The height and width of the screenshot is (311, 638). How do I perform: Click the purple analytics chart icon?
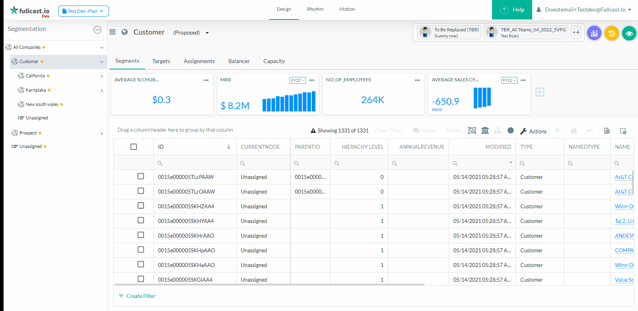(x=594, y=33)
